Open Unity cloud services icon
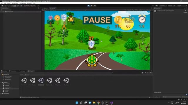This screenshot has width=188, height=105. [x=157, y=6]
